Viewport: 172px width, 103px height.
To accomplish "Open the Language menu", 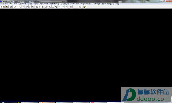I will tap(111, 4).
